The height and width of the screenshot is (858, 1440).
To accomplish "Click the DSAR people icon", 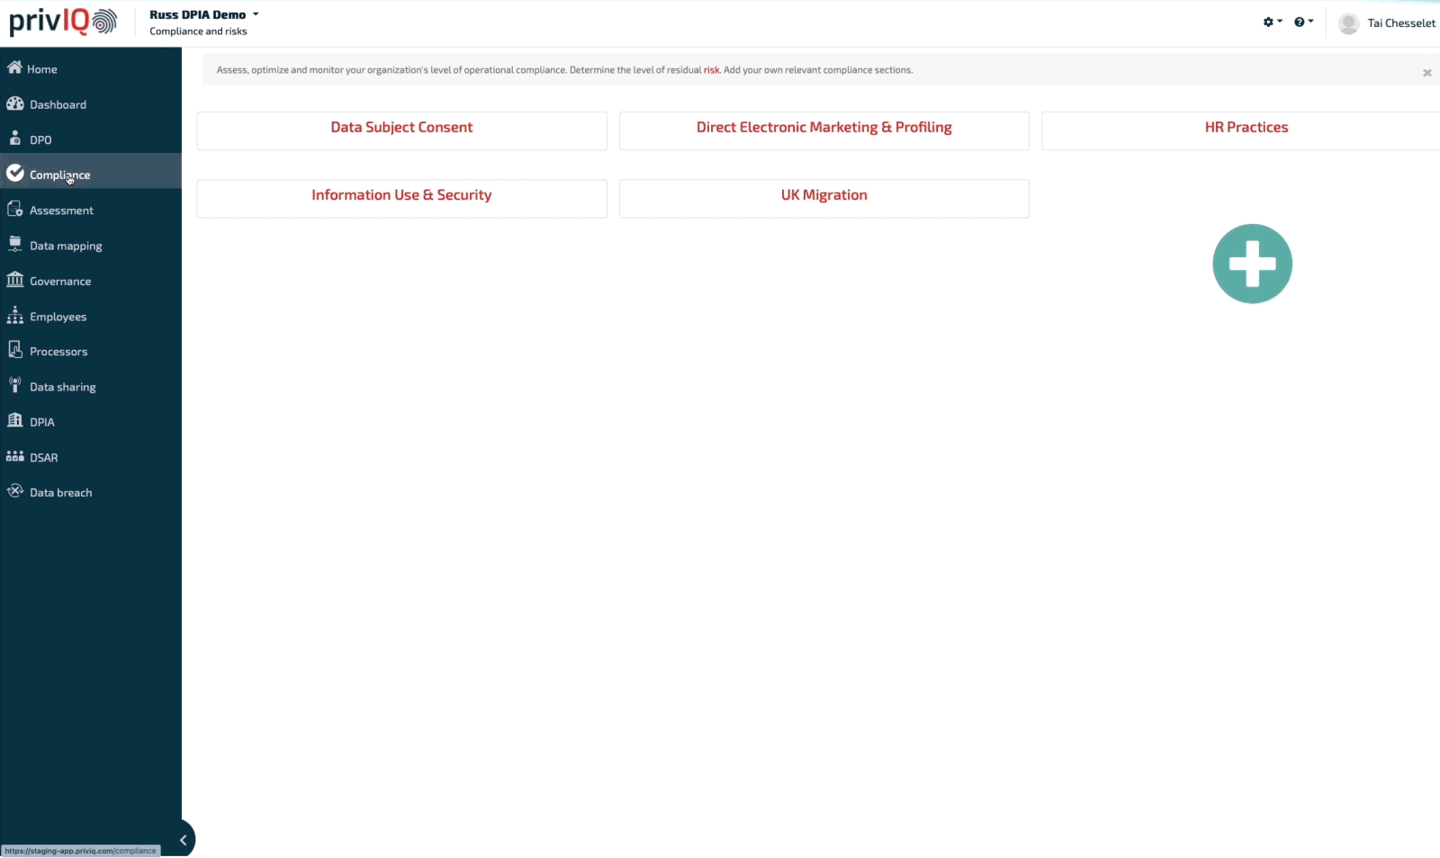I will (x=14, y=456).
